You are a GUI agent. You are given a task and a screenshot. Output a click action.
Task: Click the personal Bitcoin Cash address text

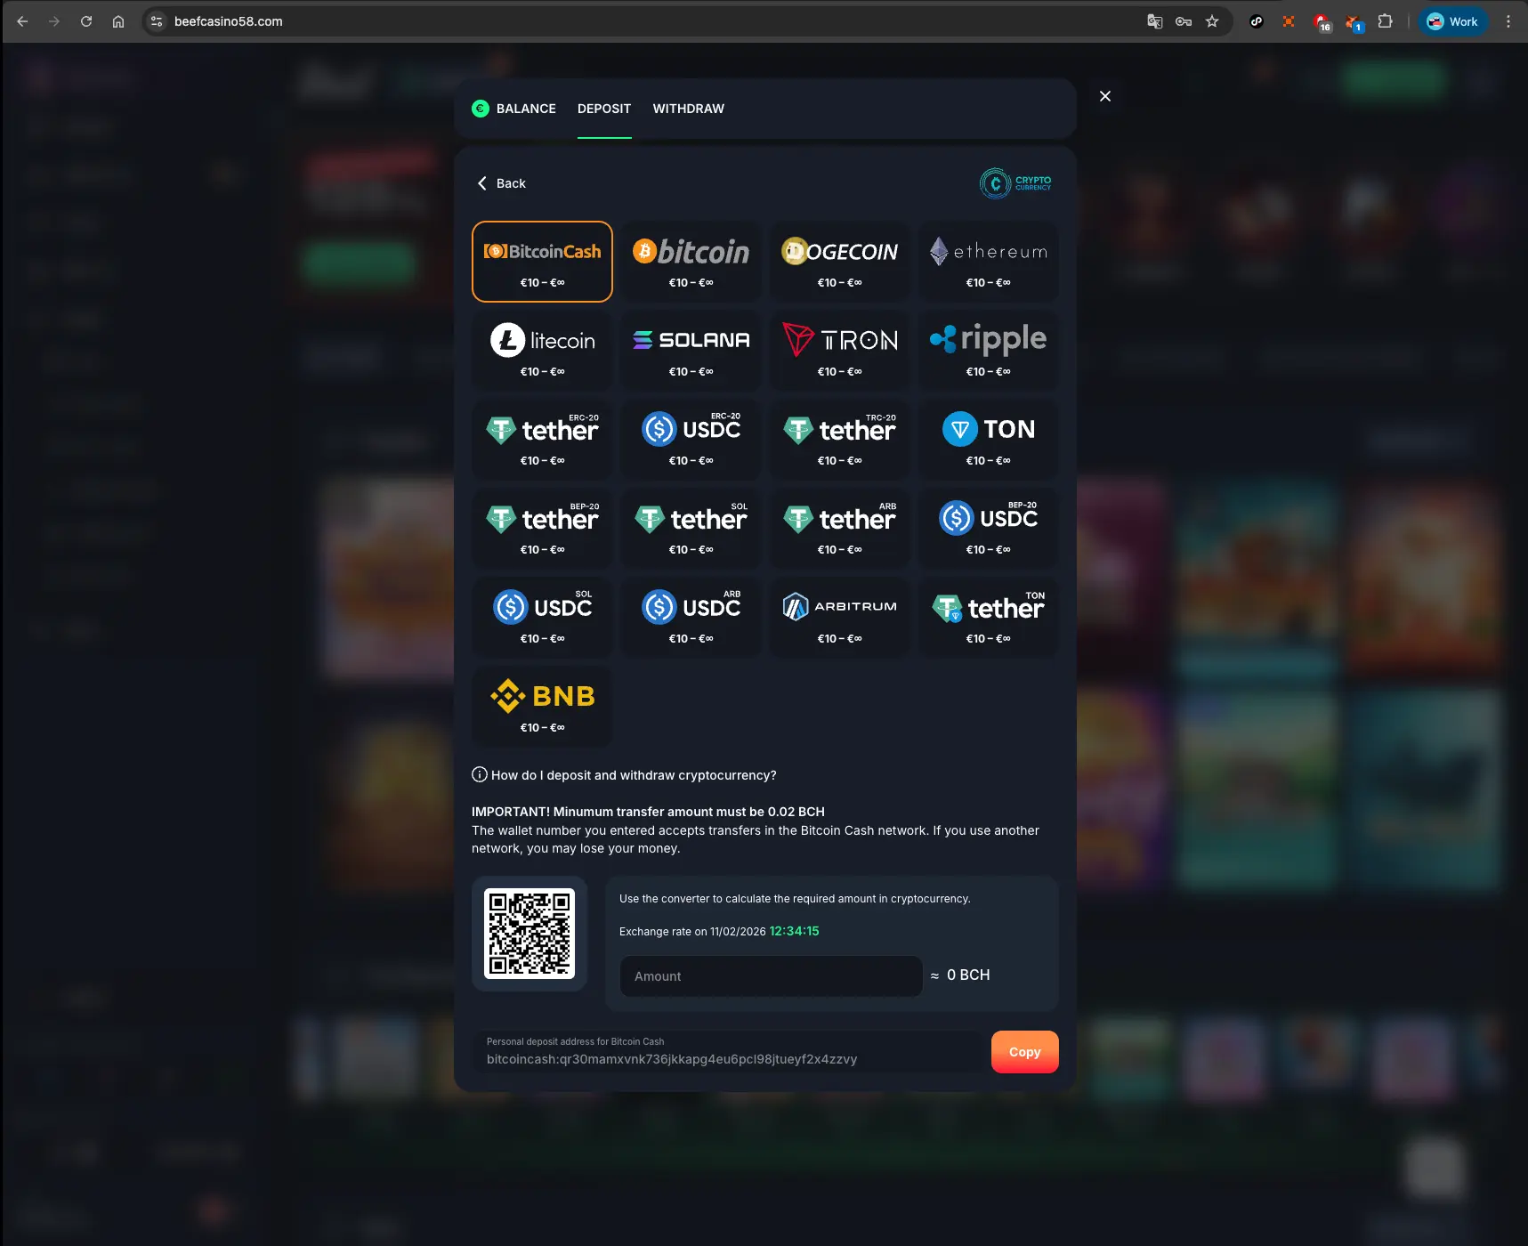point(672,1059)
